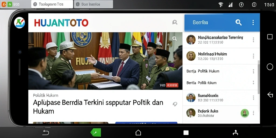Open options for the Nolitiraol Huitim row
The image size is (276, 138).
[x=253, y=56]
